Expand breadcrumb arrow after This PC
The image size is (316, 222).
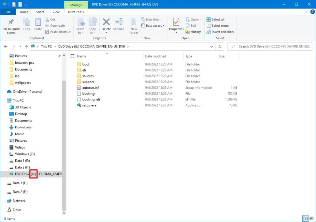coord(55,47)
